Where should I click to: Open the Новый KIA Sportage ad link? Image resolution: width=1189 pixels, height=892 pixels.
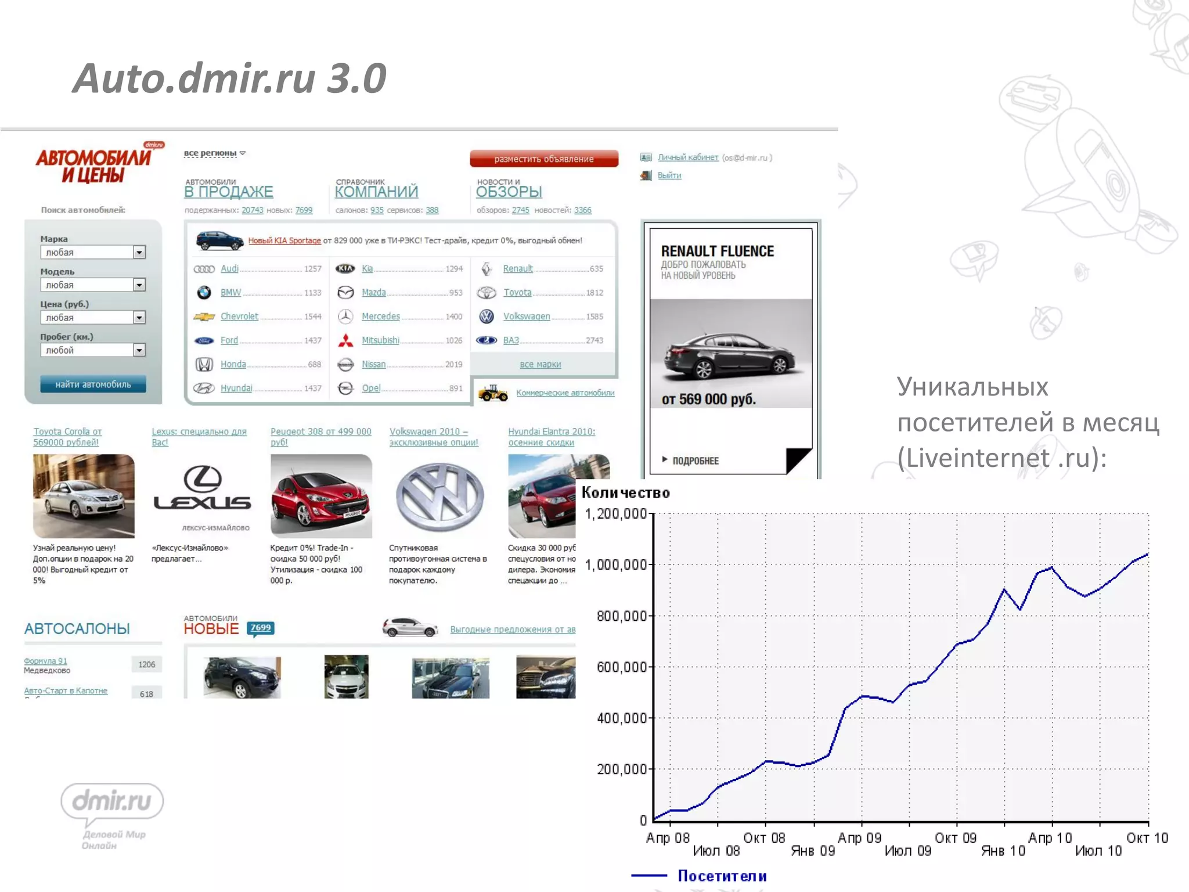(x=284, y=240)
